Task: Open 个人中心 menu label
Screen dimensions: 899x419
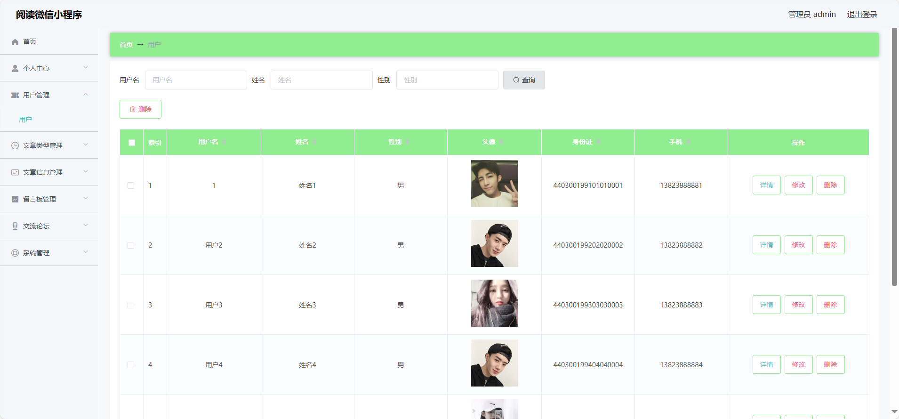Action: [36, 68]
